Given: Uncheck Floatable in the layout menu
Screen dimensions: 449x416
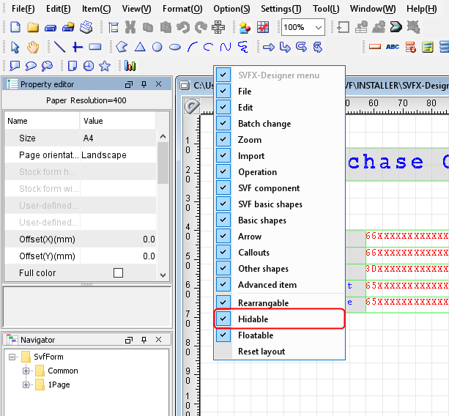Looking at the screenshot, I should pos(224,335).
